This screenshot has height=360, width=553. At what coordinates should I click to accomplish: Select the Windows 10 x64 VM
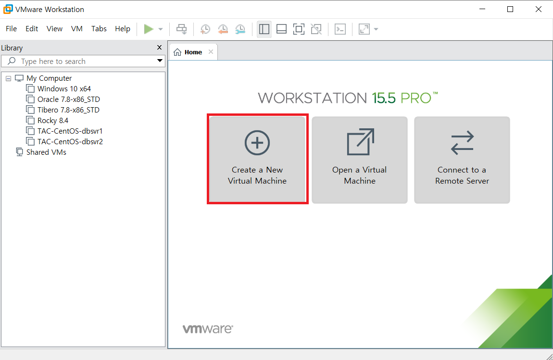[x=64, y=88]
